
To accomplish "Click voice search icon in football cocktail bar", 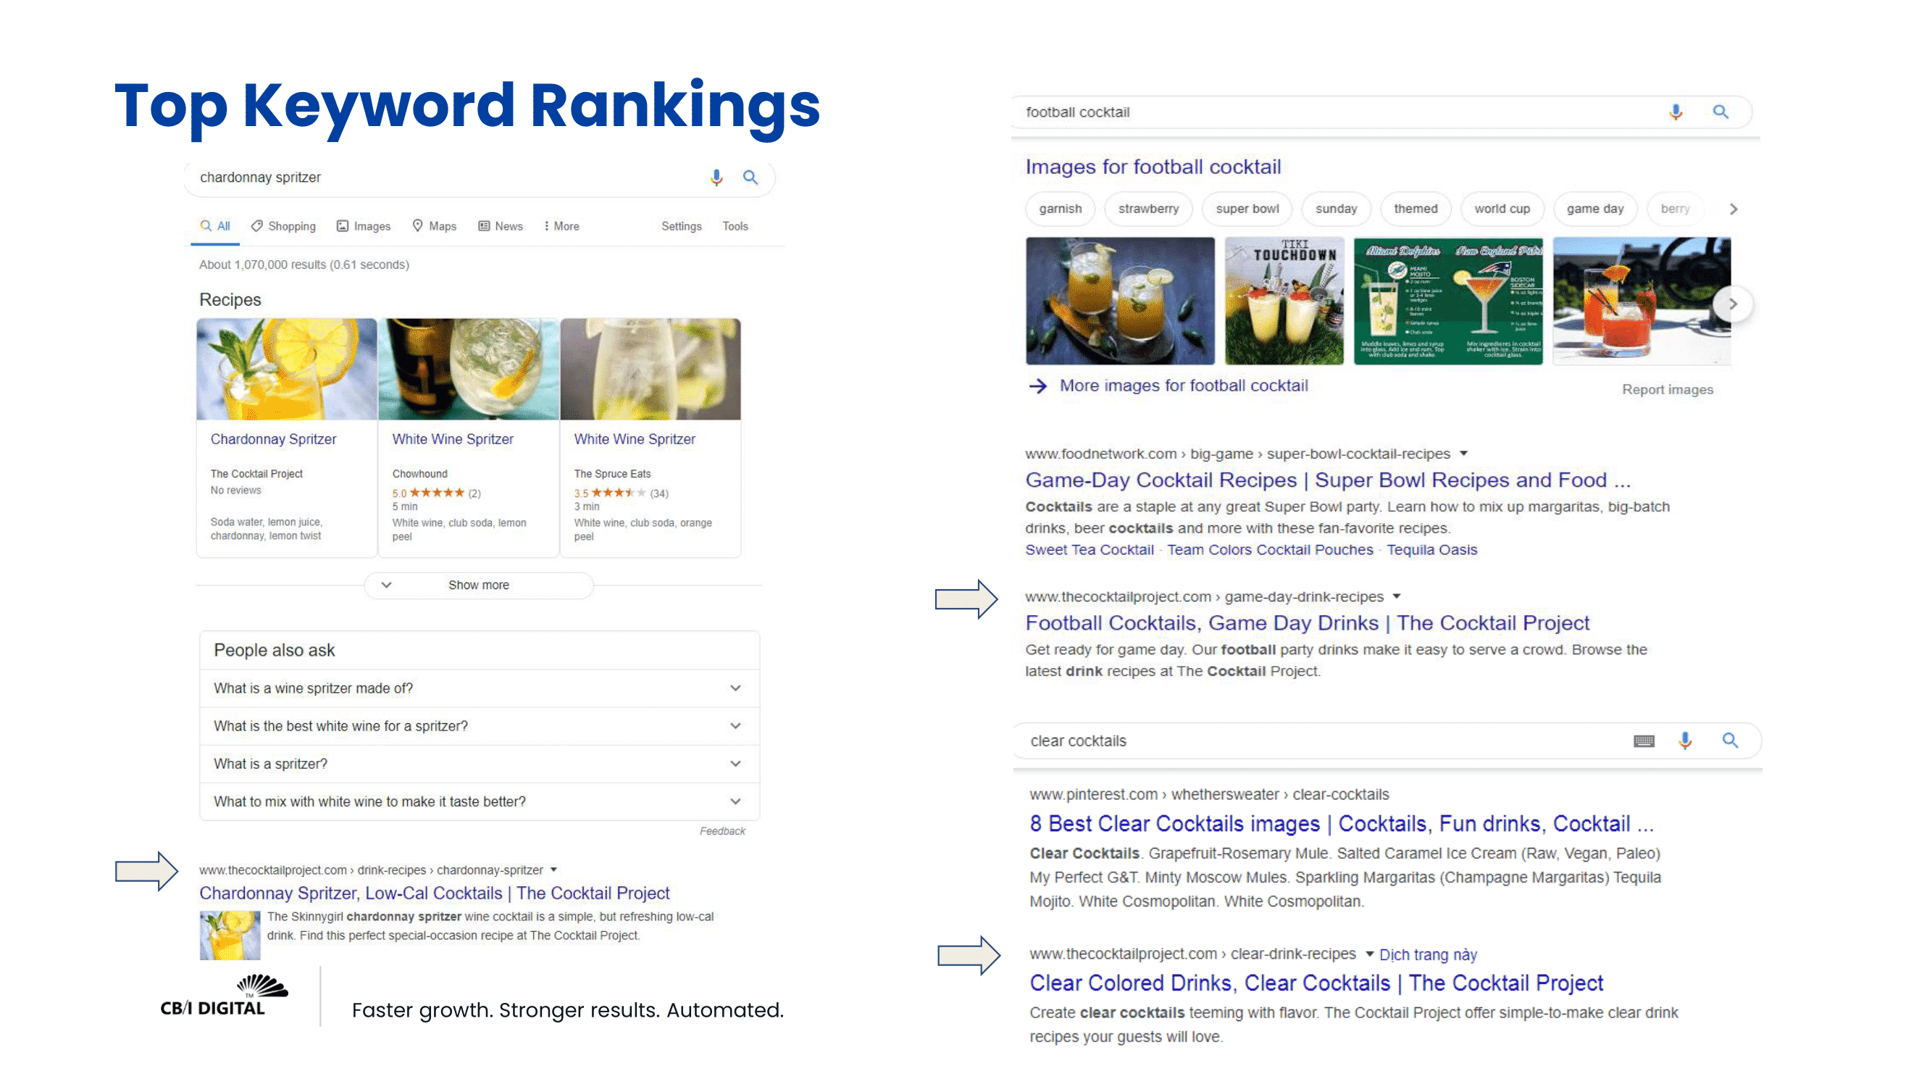I will [x=1676, y=112].
